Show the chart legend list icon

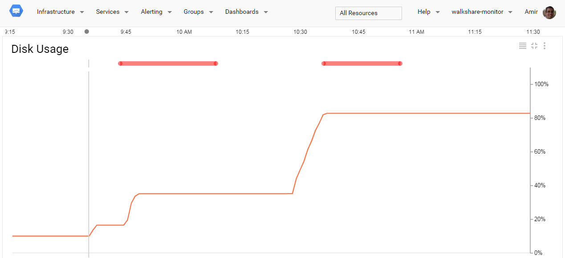(x=523, y=46)
